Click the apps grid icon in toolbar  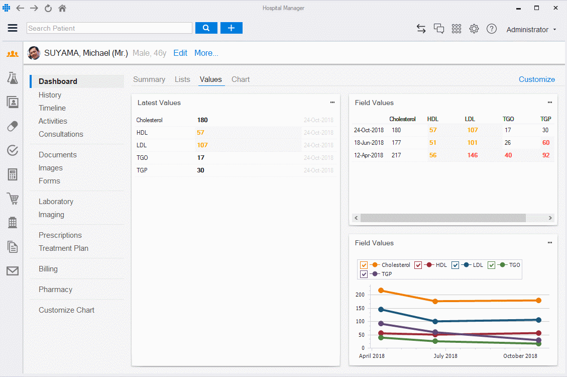[x=456, y=29]
